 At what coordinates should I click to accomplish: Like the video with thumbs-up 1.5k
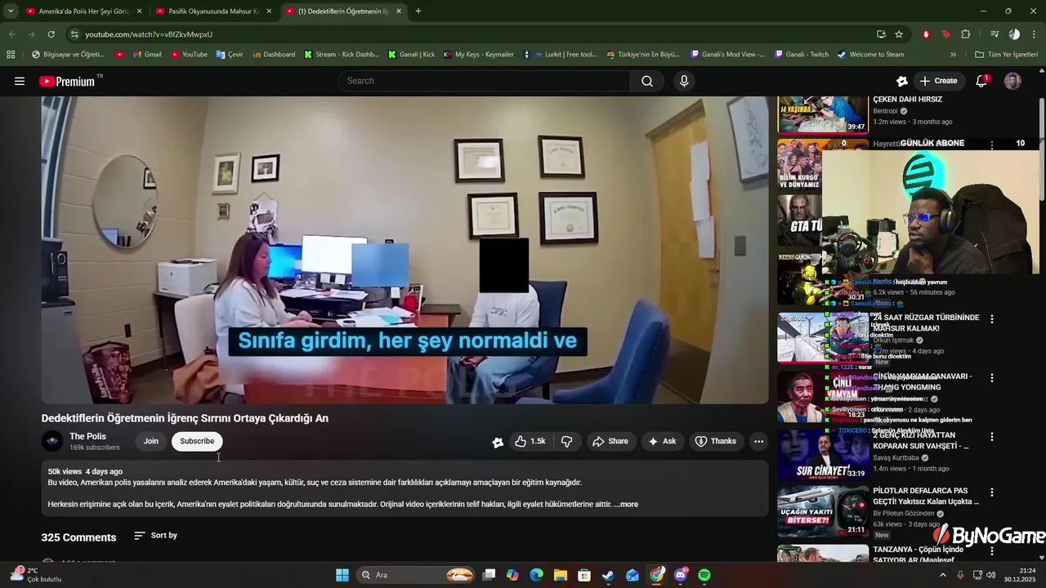coord(531,441)
